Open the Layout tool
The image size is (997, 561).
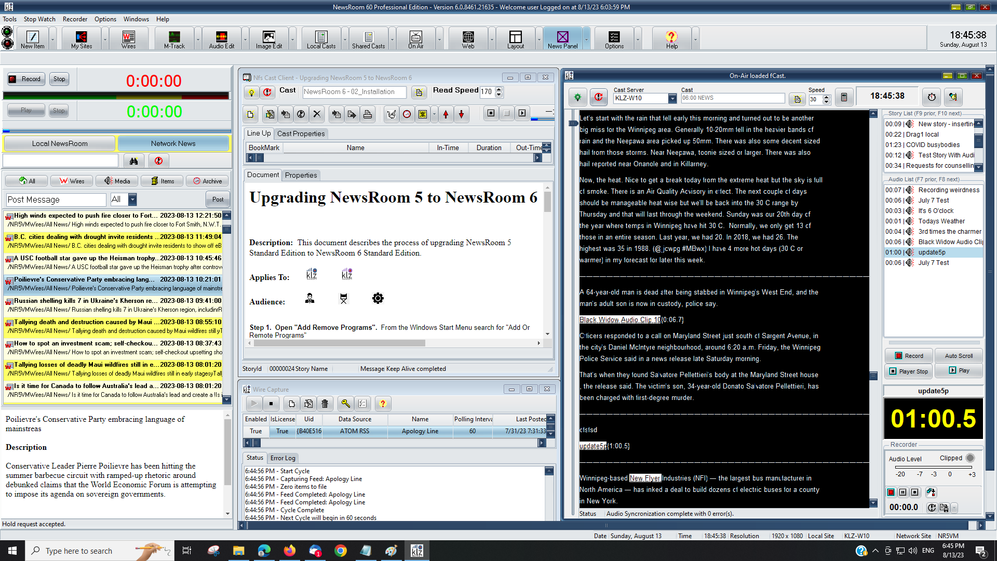click(x=515, y=39)
